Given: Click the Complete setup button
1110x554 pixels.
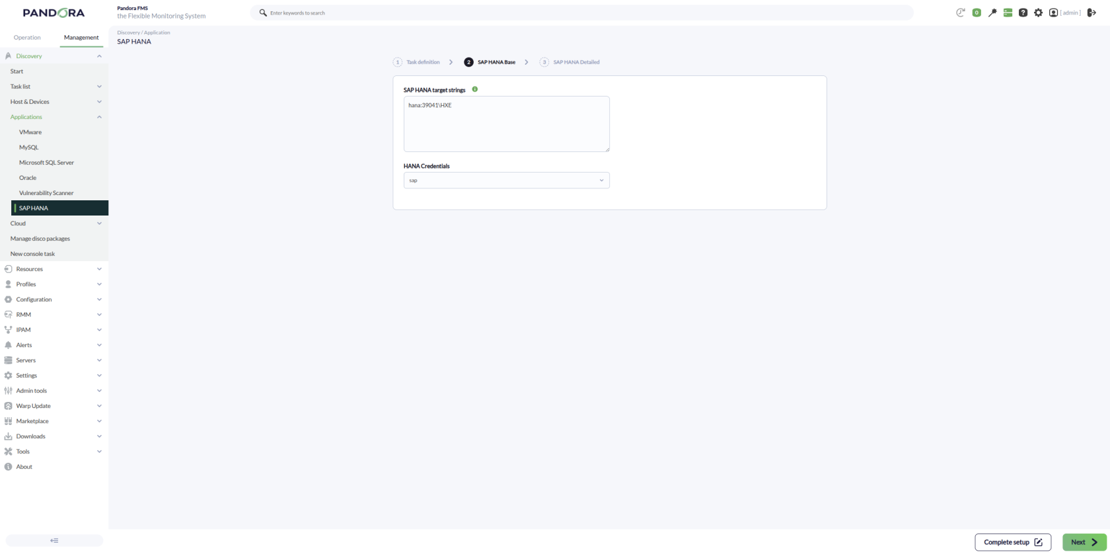Looking at the screenshot, I should [1013, 542].
